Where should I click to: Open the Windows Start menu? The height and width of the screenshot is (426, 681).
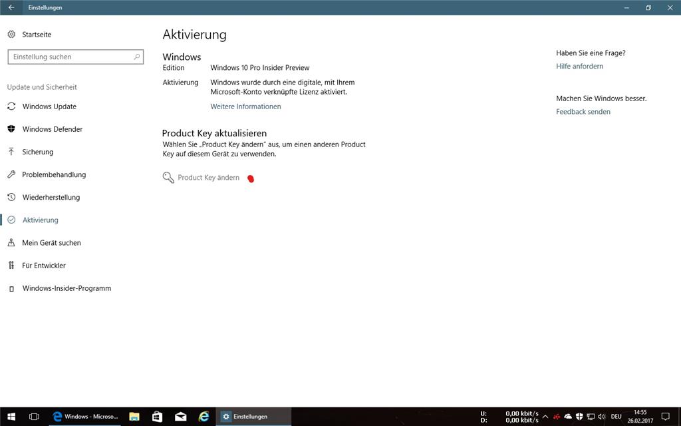[11, 417]
